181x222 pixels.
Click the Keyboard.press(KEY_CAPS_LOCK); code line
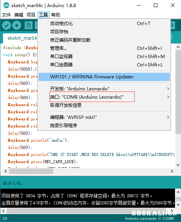43,162
